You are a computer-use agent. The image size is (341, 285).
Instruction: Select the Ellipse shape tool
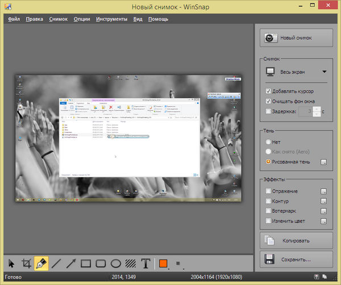[x=115, y=263]
